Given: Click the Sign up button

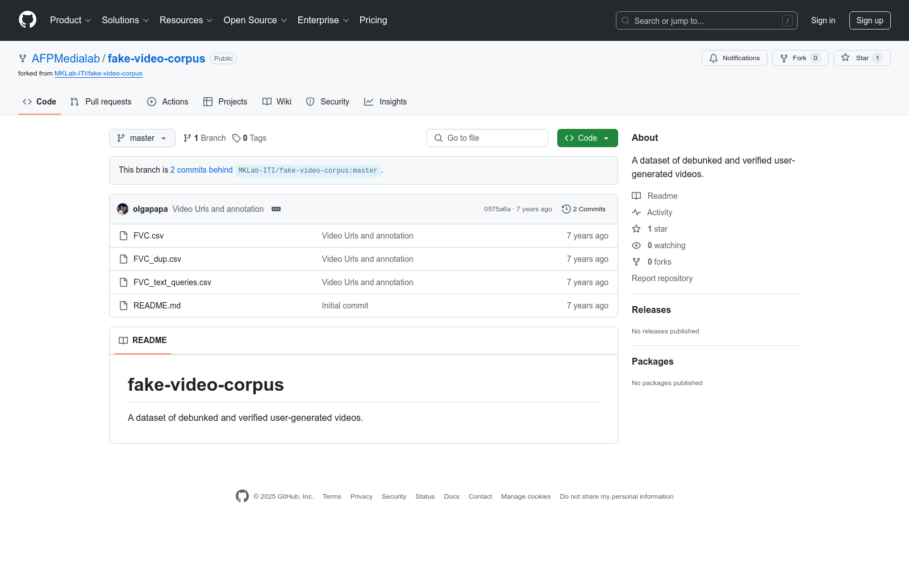Looking at the screenshot, I should point(870,20).
